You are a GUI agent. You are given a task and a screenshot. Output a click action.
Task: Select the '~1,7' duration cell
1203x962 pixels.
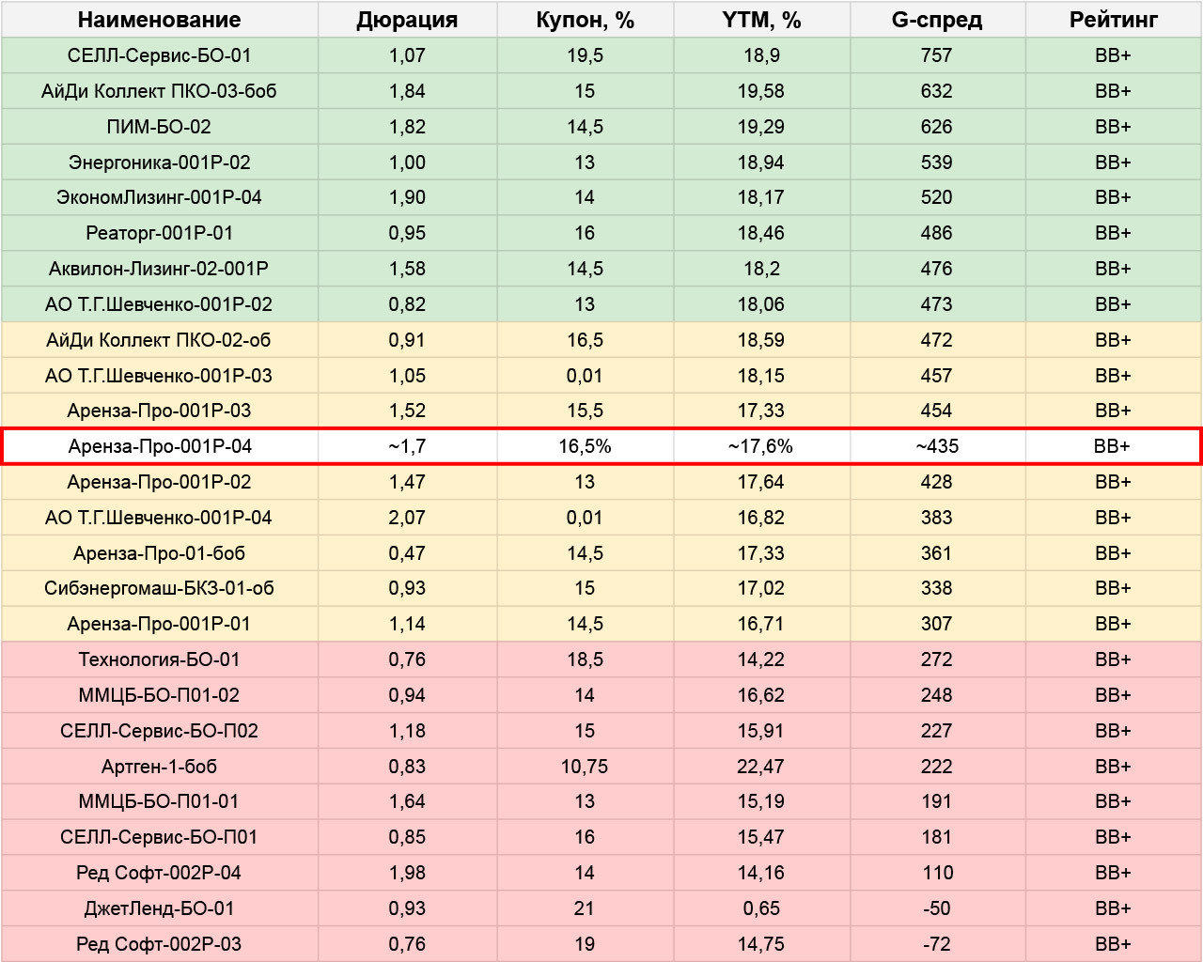[x=407, y=446]
